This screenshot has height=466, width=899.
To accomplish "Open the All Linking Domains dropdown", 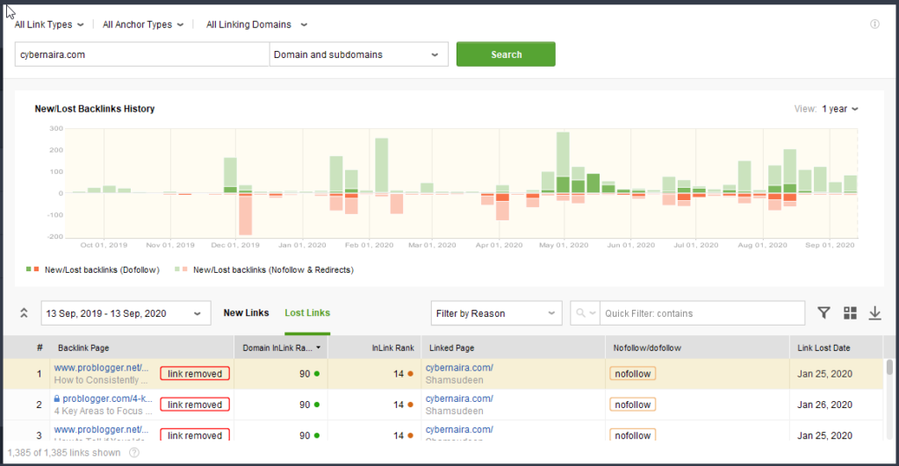I will point(256,25).
